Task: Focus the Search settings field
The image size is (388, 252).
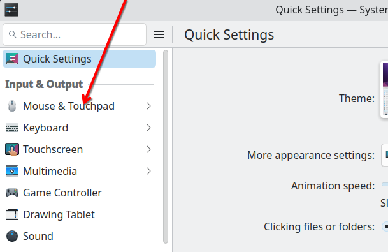Action: pyautogui.click(x=75, y=34)
